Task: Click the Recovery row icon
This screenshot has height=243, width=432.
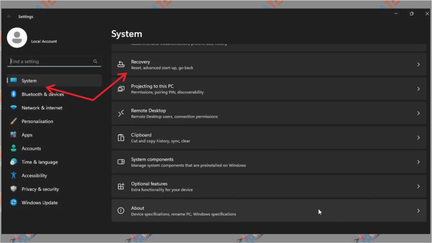Action: [121, 64]
